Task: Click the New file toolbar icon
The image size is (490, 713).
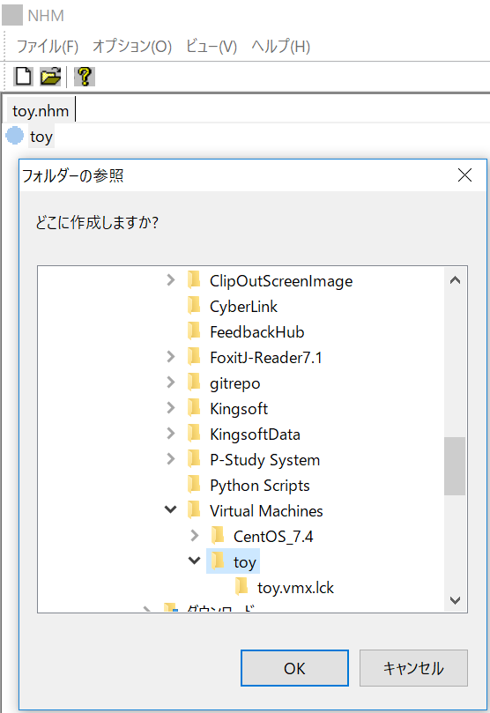Action: 23,77
